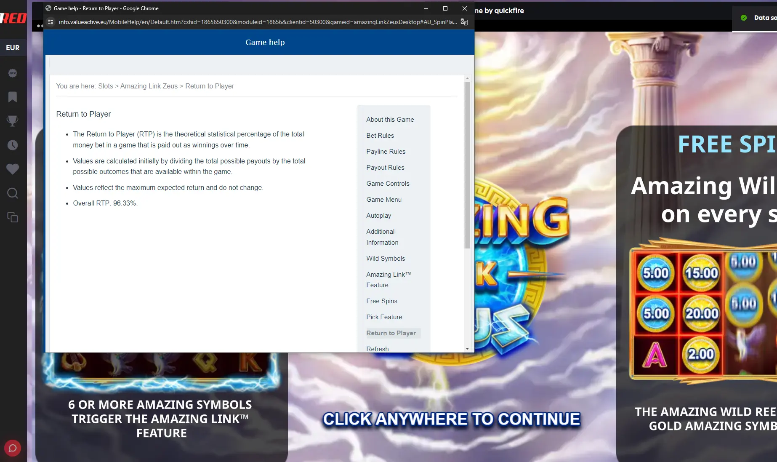Open the Additional Information help topic
This screenshot has width=777, height=462.
click(382, 237)
